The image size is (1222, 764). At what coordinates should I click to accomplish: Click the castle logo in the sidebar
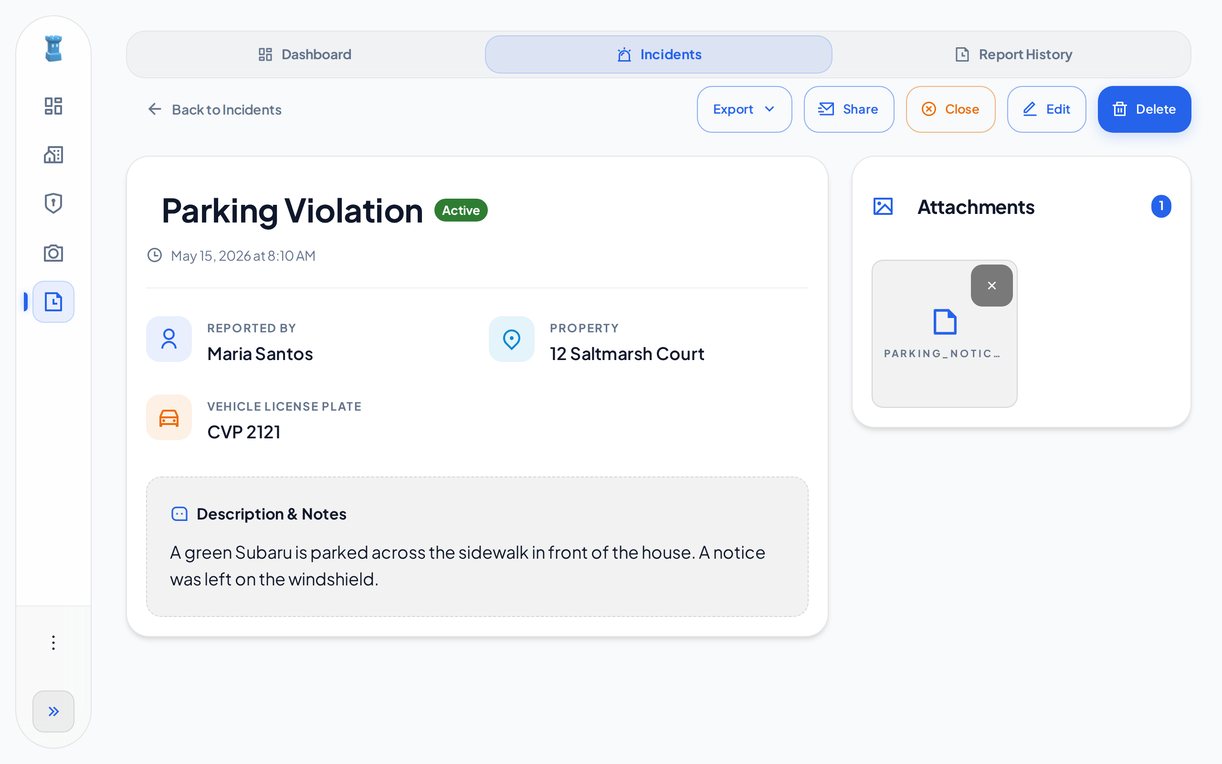[53, 49]
